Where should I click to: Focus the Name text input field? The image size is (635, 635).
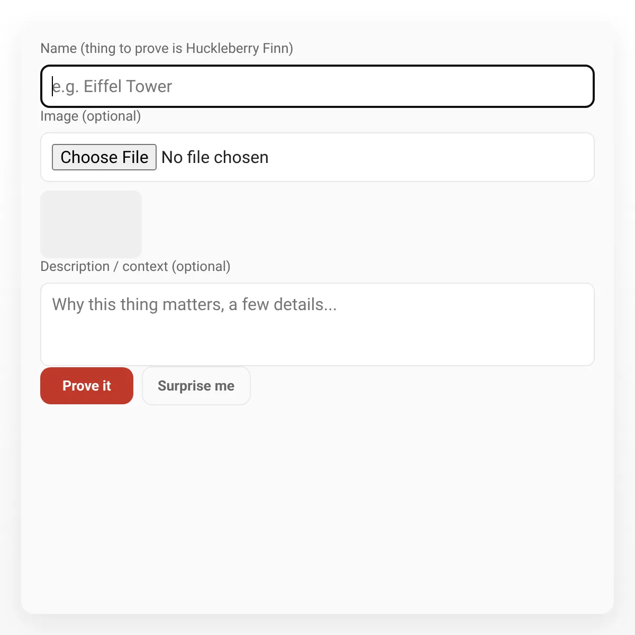317,86
